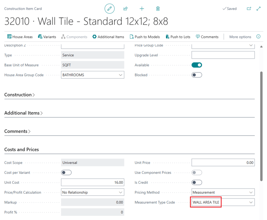Image resolution: width=267 pixels, height=220 pixels.
Task: Toggle the Is Credit switch
Action: (x=197, y=183)
